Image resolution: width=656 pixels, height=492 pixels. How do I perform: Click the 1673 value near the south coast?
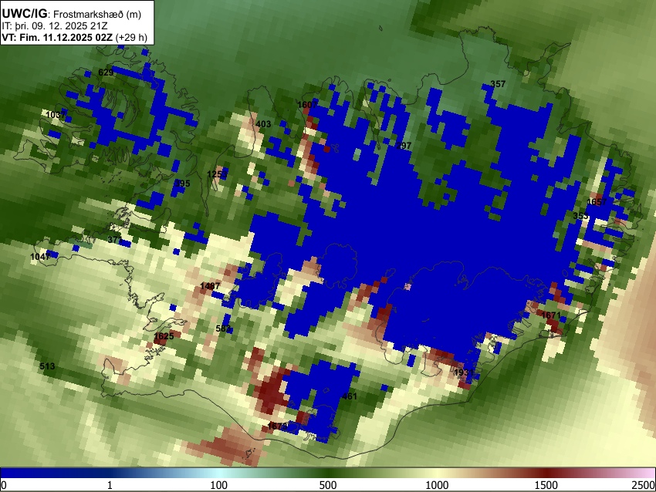[x=277, y=426]
